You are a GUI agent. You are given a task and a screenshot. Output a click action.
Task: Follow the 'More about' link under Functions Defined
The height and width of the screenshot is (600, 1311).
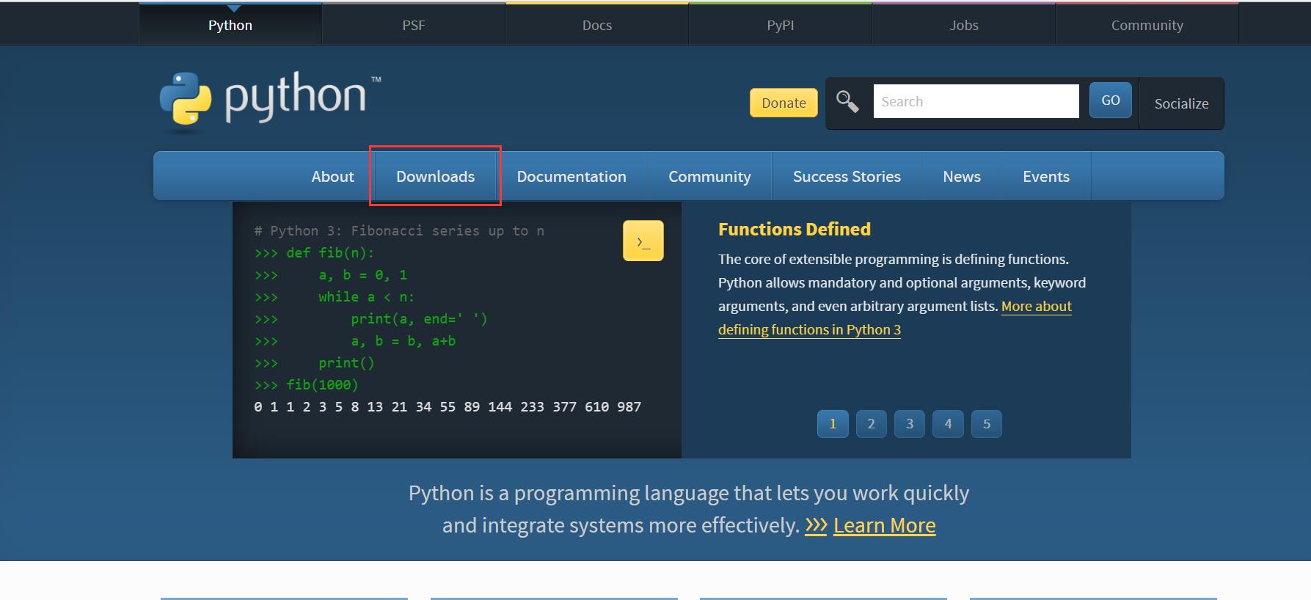click(x=1036, y=306)
